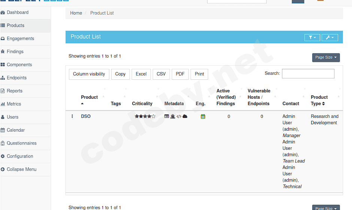This screenshot has height=210, width=352.
Task: Click the Components grid icon
Action: [x=3, y=65]
